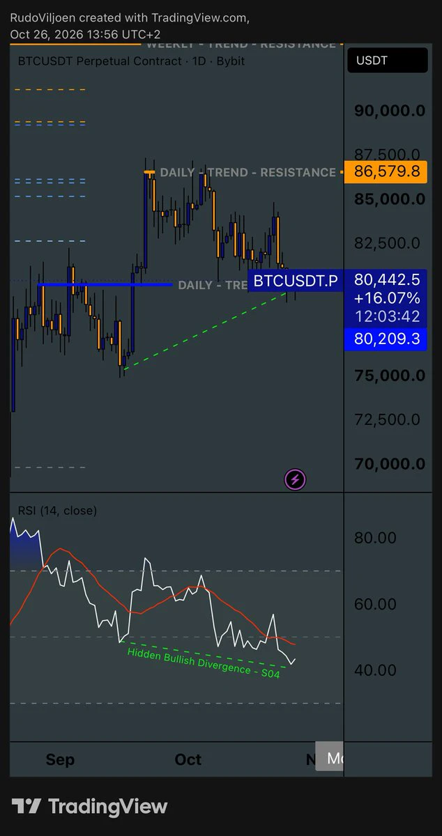Click the 80.00 RSI axis label

pyautogui.click(x=376, y=538)
